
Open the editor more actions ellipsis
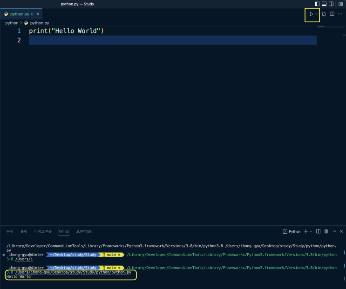click(340, 14)
